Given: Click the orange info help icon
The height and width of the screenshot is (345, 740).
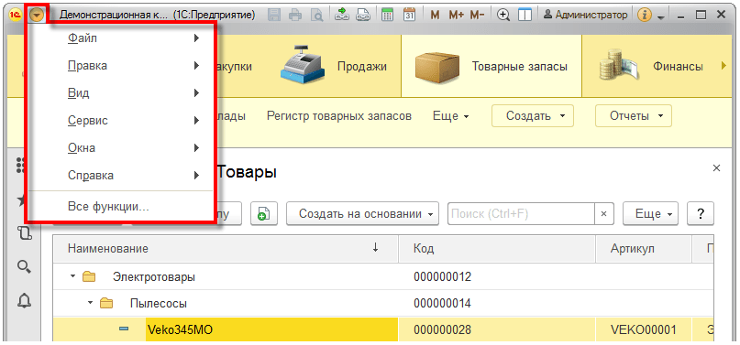Looking at the screenshot, I should (645, 15).
